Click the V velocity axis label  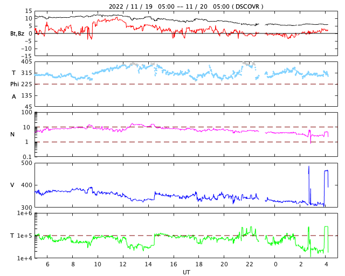coord(12,185)
